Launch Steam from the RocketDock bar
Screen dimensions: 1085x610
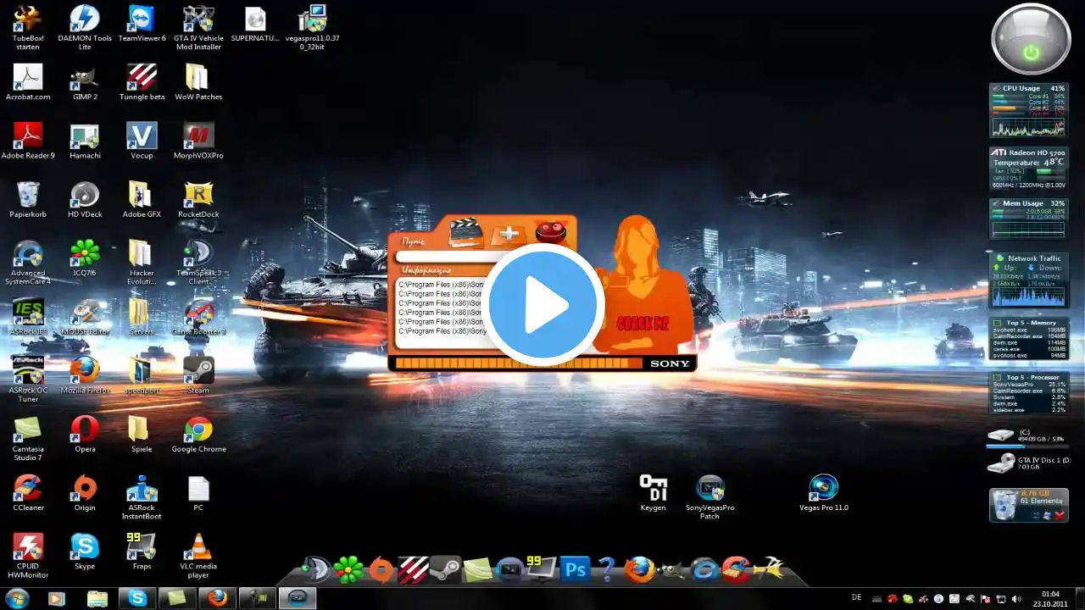[x=444, y=569]
